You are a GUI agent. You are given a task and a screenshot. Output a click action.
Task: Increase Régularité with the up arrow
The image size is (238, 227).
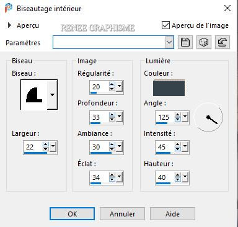pos(112,84)
